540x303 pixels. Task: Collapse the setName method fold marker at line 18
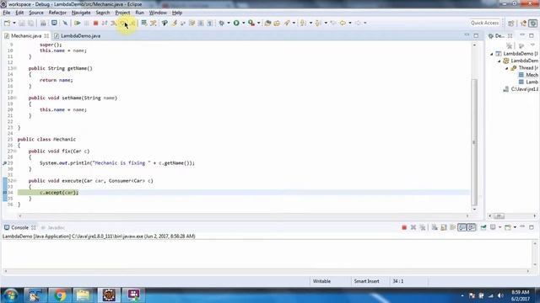(15, 98)
